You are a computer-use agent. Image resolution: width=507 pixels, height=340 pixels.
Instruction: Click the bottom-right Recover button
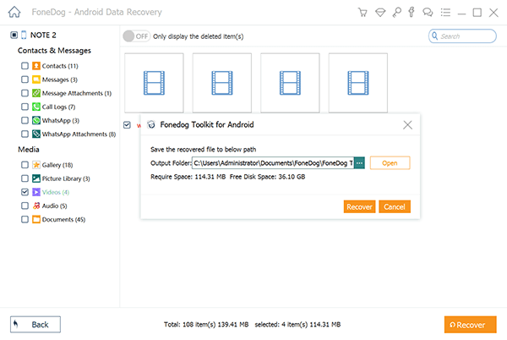[470, 325]
